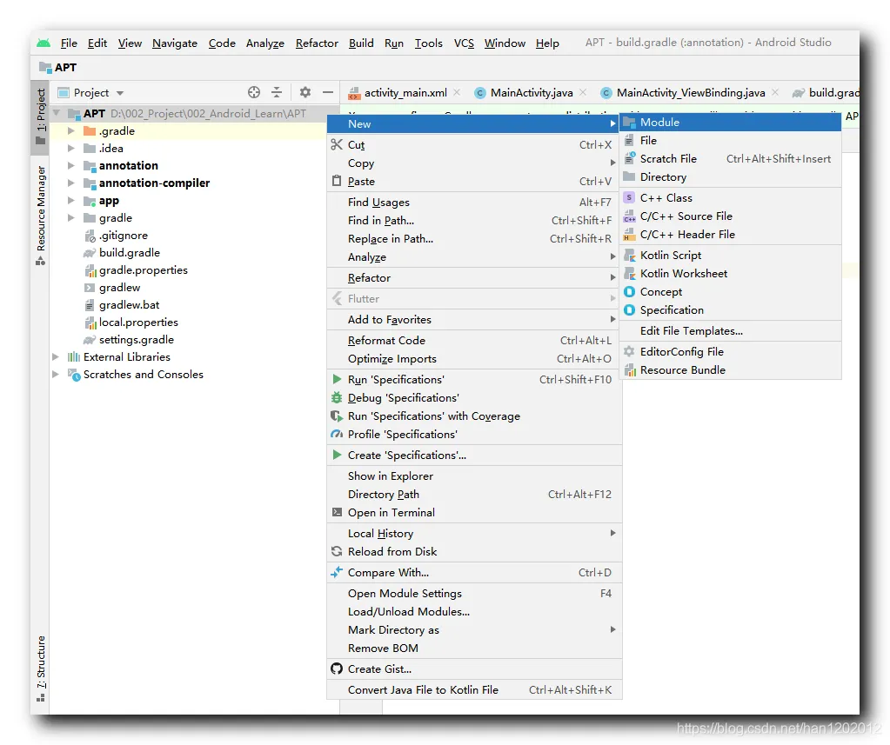Viewport: 890px width, 745px height.
Task: Click the C++ Class icon
Action: point(629,197)
